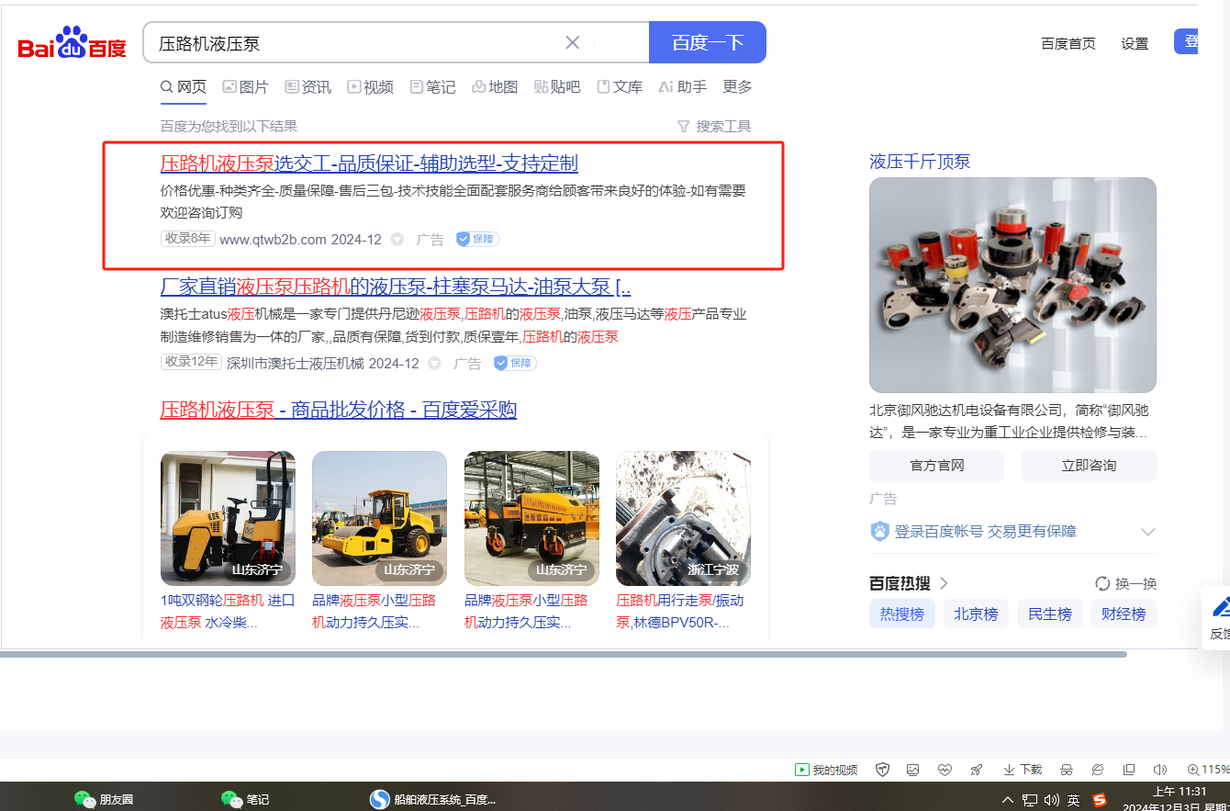Click the browser engine switch icon in status bar
1230x811 pixels.
[1098, 770]
